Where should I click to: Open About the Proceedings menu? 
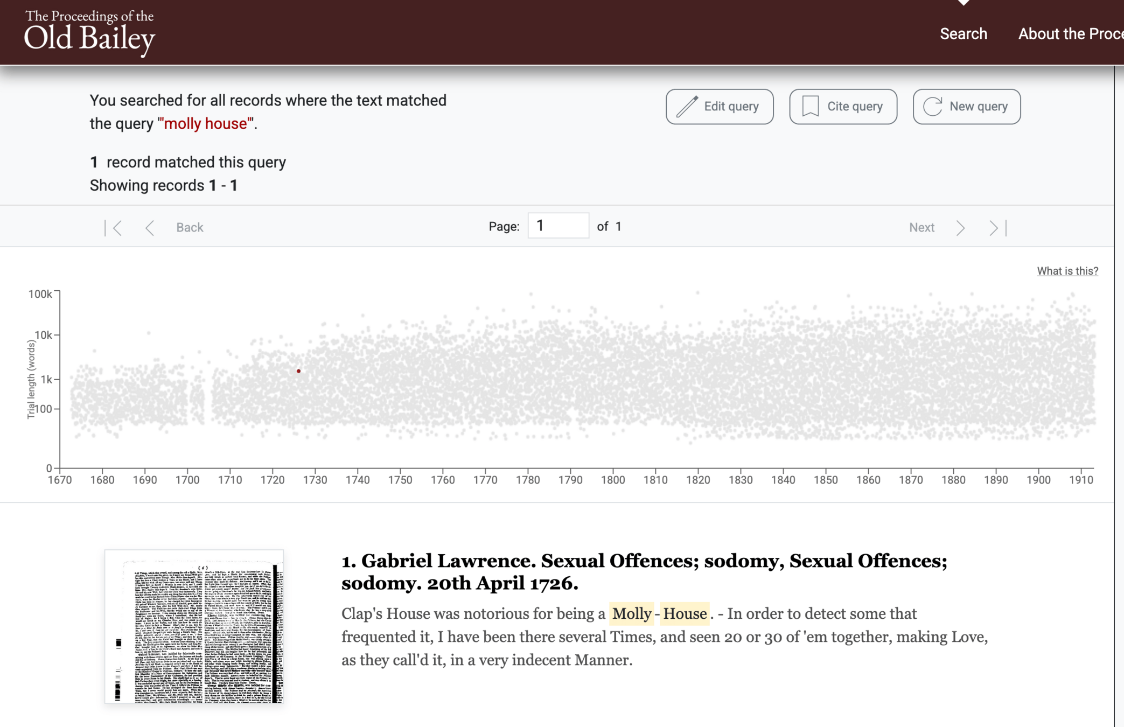pos(1070,34)
